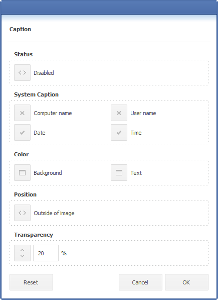The image size is (218, 300).
Task: Click the Date label text
Action: tap(40, 133)
